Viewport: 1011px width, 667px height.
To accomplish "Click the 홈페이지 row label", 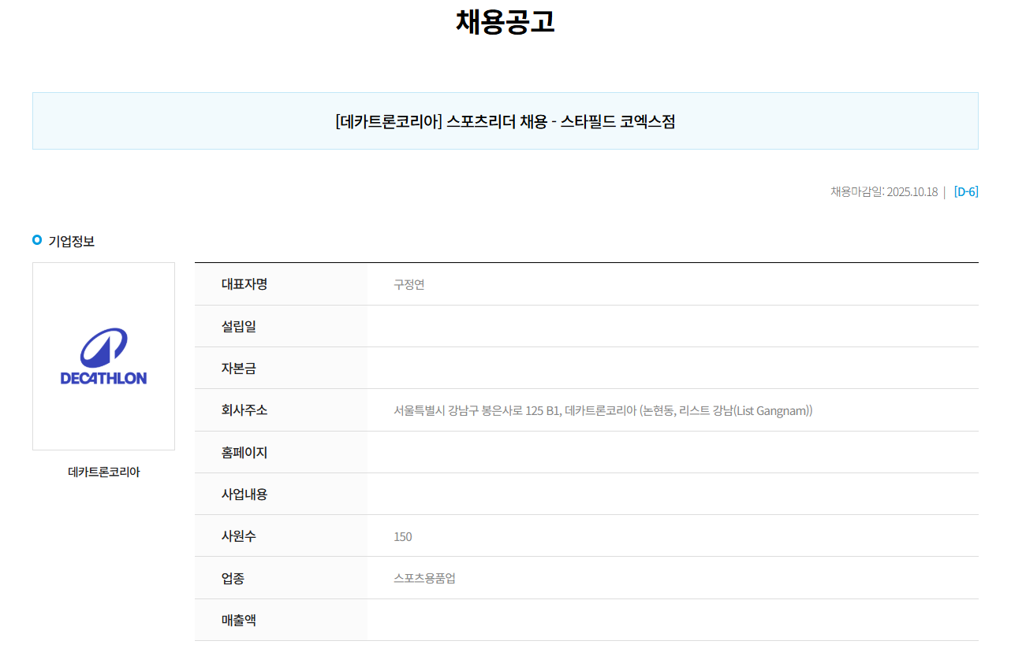I will point(244,453).
